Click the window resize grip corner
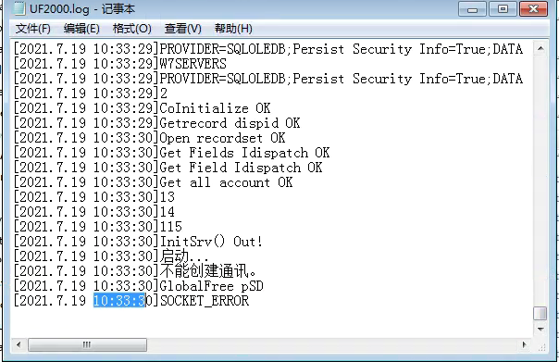 [541, 347]
